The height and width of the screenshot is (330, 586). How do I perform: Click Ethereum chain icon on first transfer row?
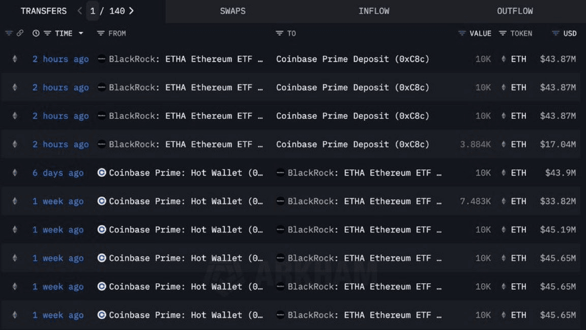15,58
